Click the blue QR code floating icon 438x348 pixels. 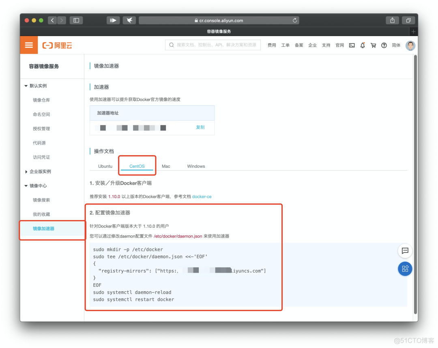(405, 269)
